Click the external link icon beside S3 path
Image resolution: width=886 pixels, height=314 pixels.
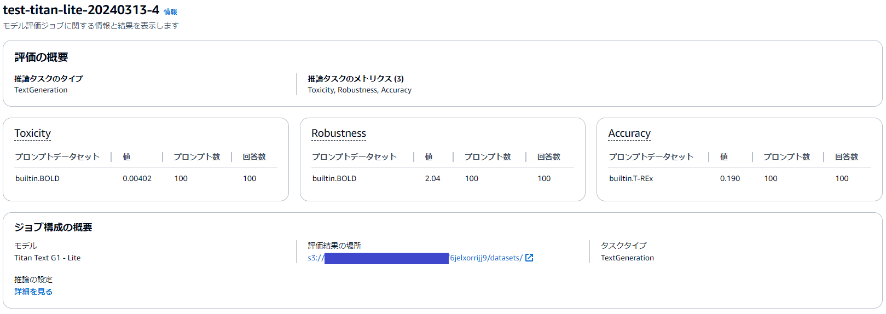pyautogui.click(x=529, y=258)
